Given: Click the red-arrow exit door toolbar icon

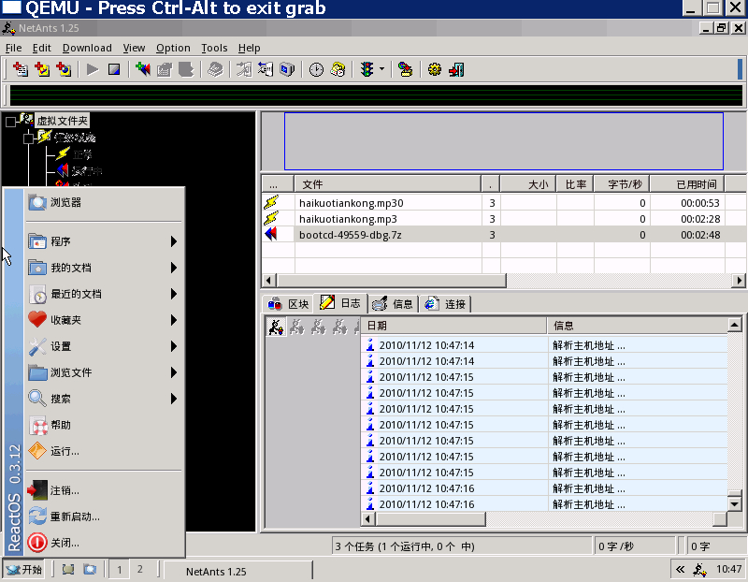Looking at the screenshot, I should tap(456, 69).
